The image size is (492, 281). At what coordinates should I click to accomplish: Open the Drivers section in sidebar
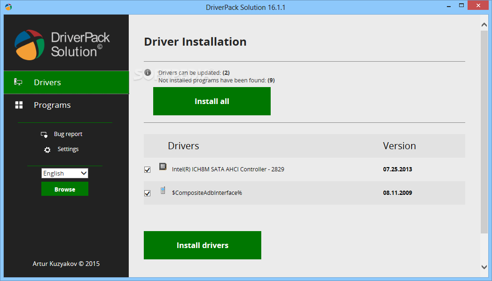pyautogui.click(x=66, y=82)
